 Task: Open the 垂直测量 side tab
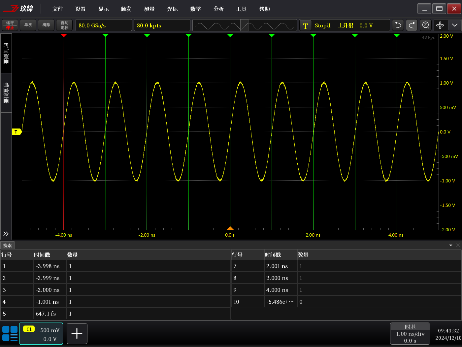[x=6, y=93]
